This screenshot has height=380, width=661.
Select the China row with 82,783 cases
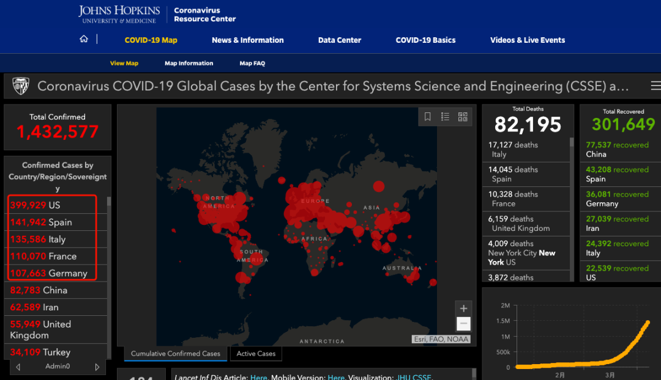pos(55,290)
